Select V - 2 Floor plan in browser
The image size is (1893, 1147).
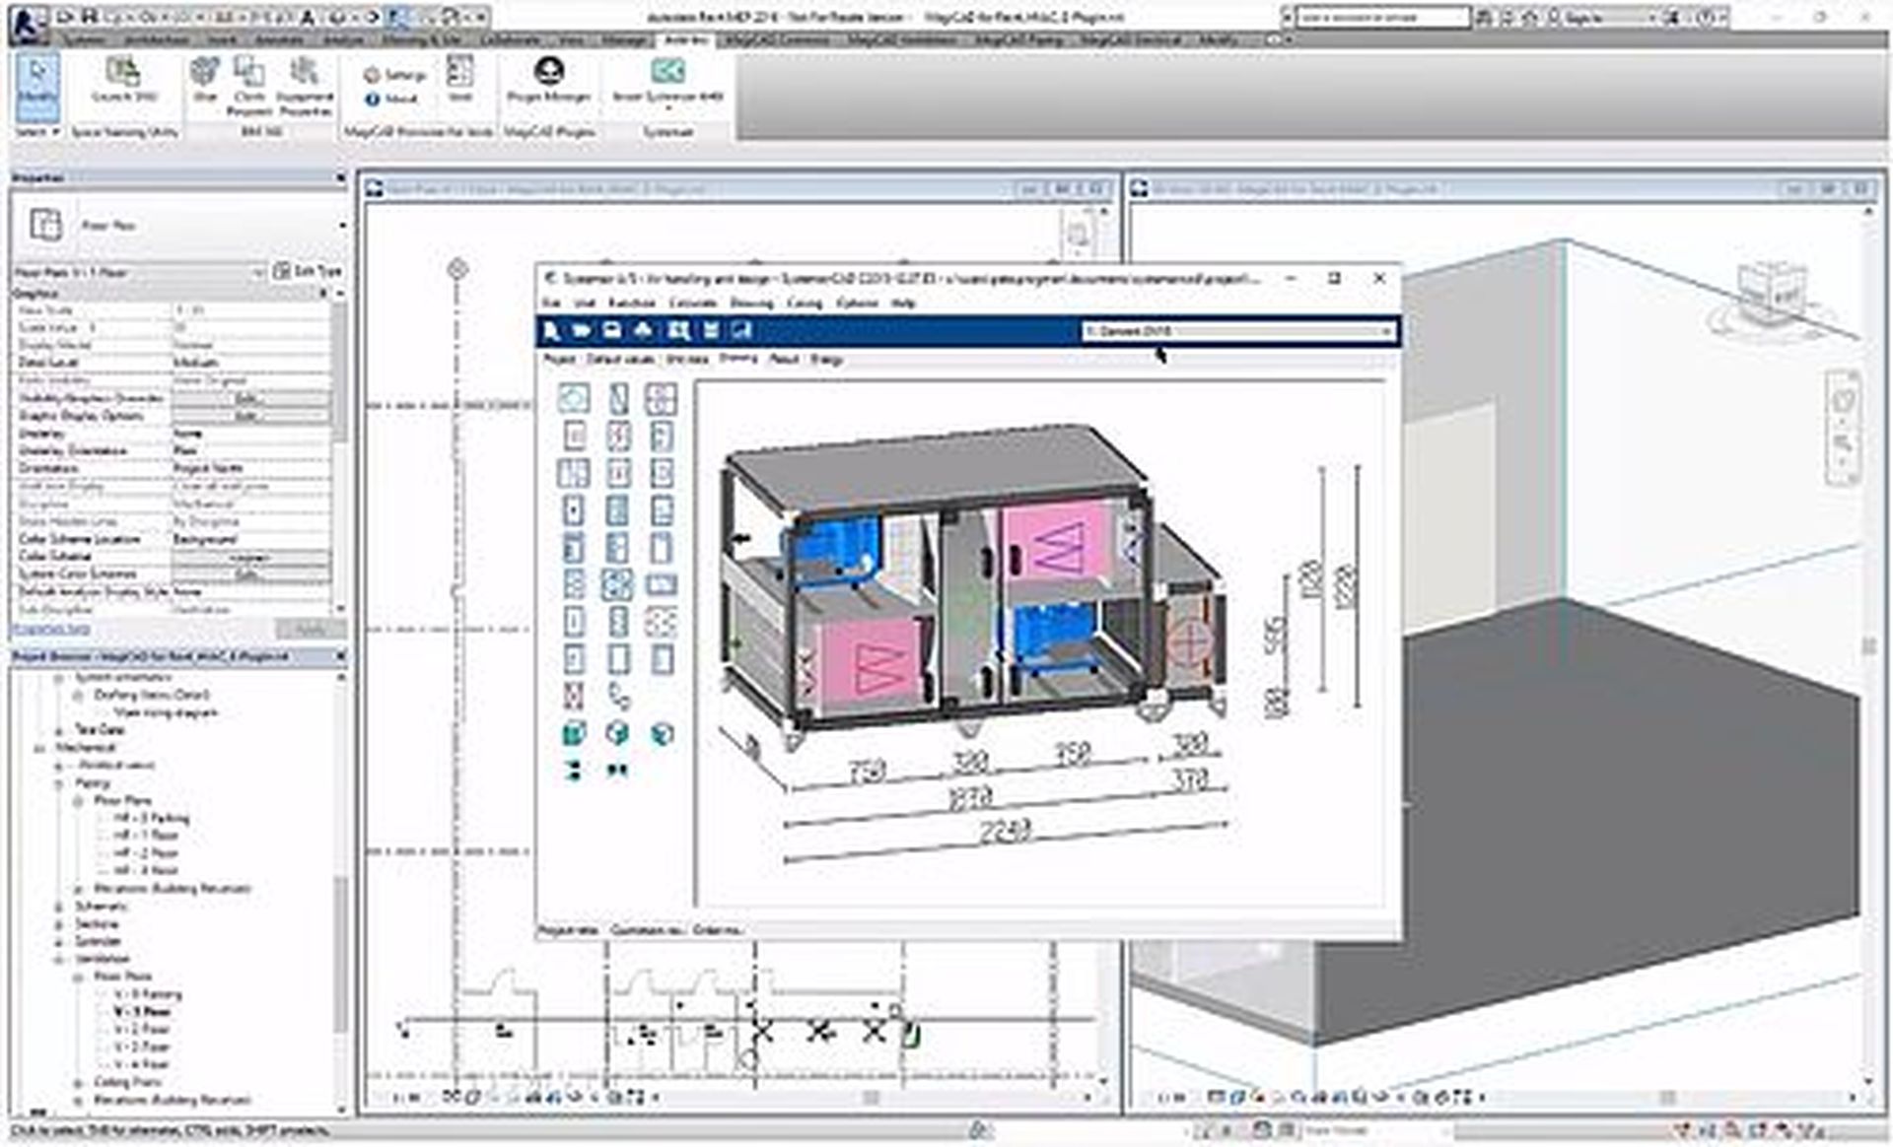143,1030
